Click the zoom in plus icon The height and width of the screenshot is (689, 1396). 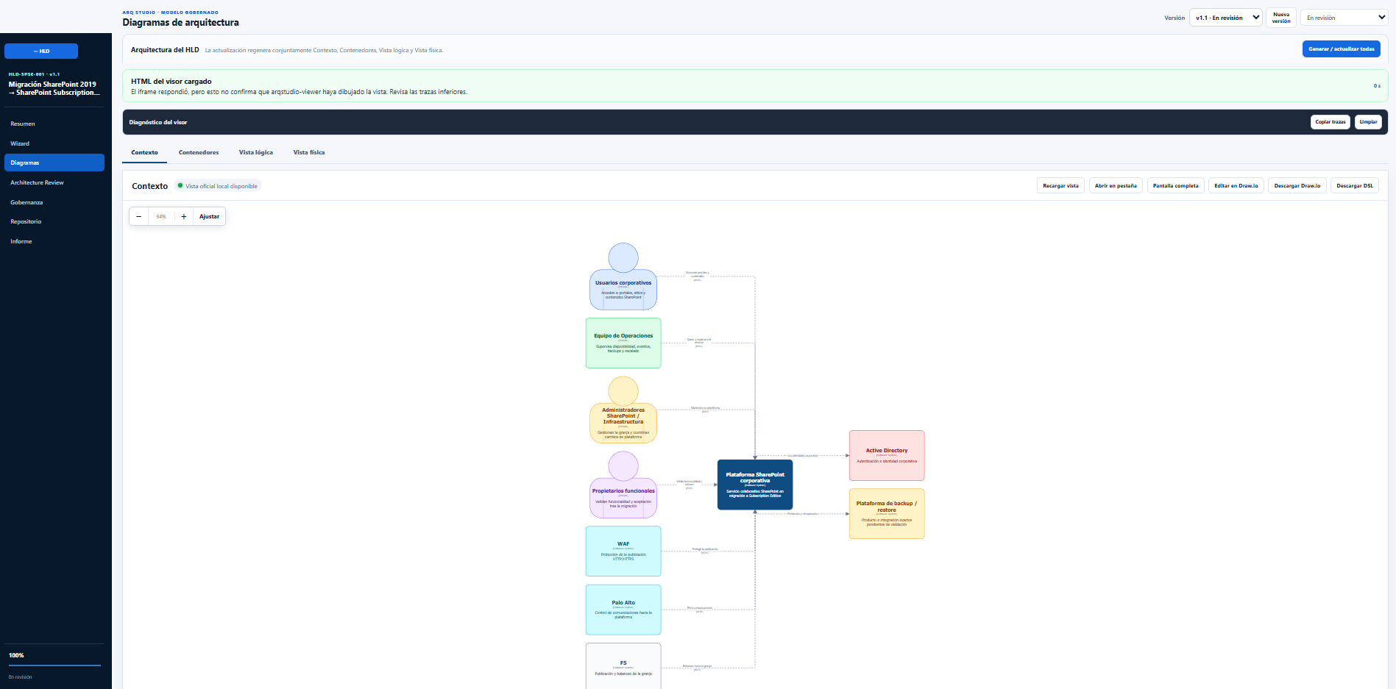(184, 216)
